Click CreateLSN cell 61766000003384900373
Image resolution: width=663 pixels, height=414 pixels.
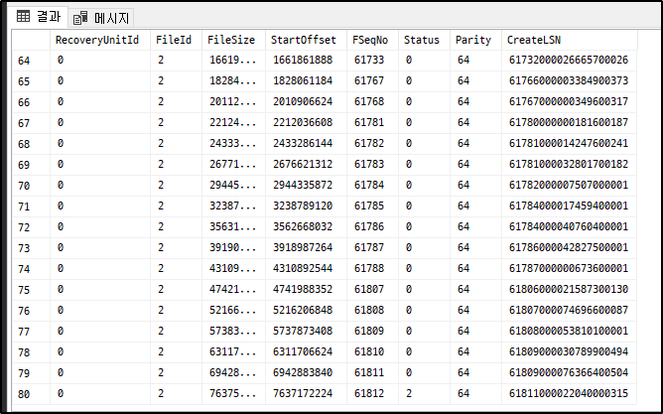click(569, 80)
